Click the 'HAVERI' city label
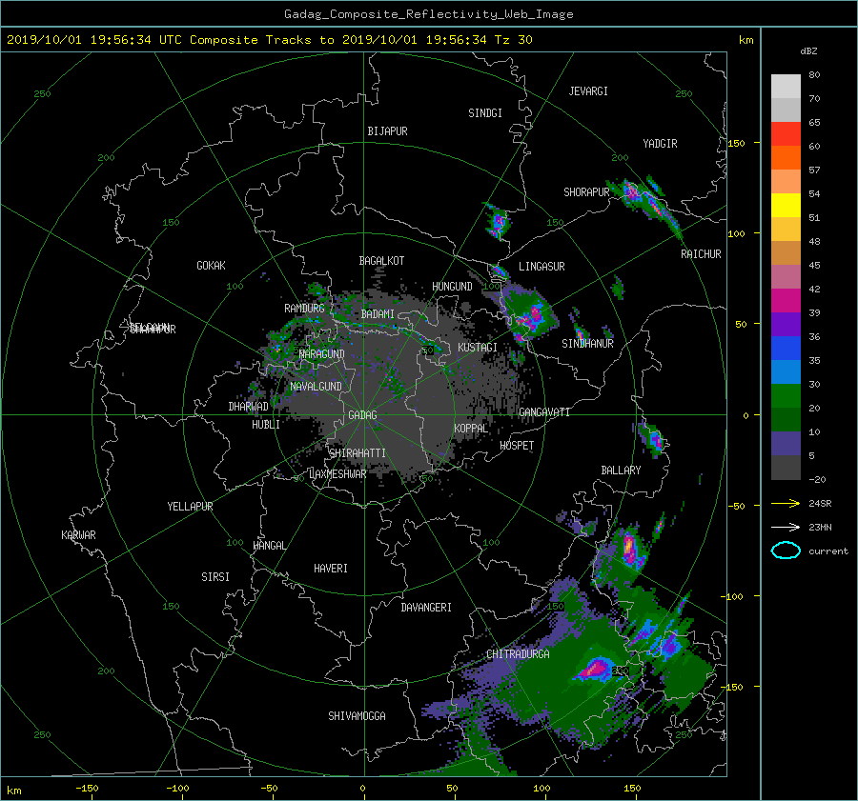Viewport: 858px width, 801px height. 331,569
